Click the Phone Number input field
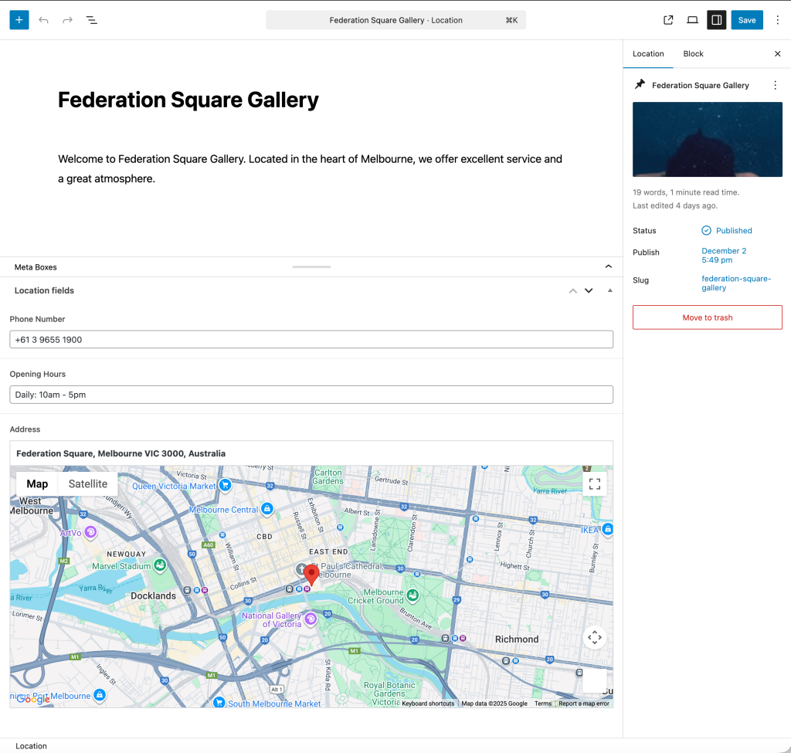The width and height of the screenshot is (791, 753). tap(311, 340)
